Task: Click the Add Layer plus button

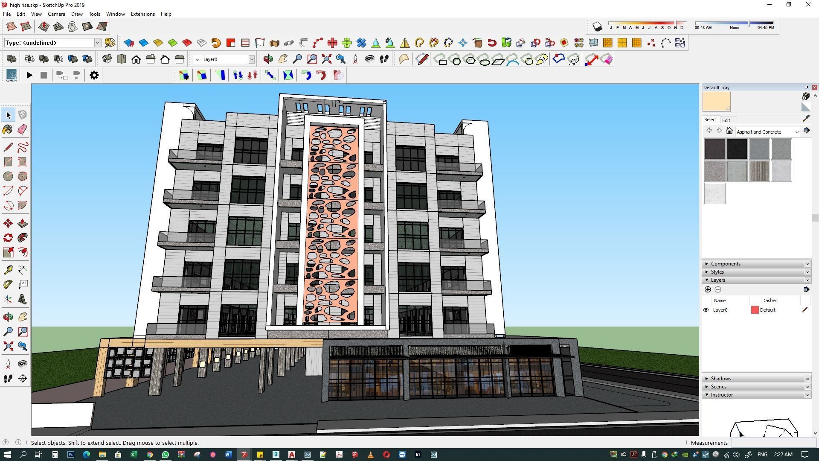Action: tap(708, 290)
